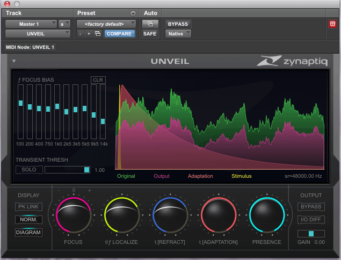Click the 14k focus bias slider
The height and width of the screenshot is (260, 341).
[103, 112]
